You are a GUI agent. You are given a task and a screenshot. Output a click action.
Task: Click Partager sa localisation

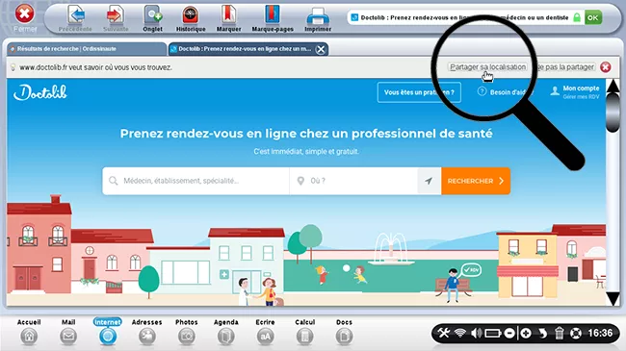pos(487,67)
